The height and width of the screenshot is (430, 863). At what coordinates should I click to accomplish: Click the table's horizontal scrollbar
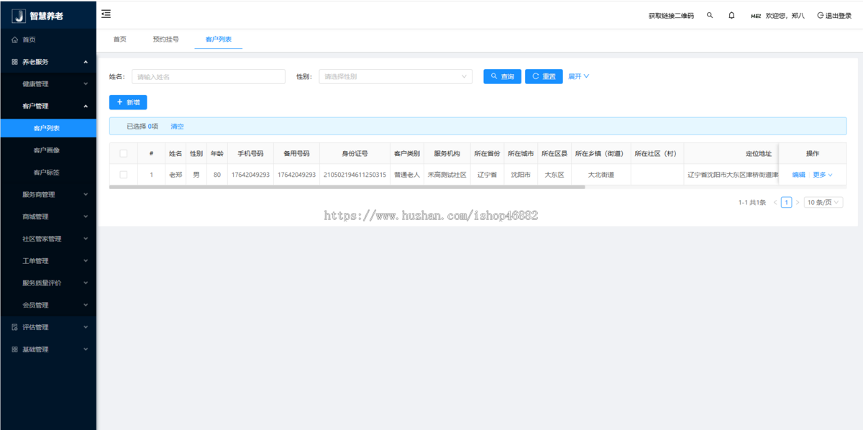pos(347,187)
